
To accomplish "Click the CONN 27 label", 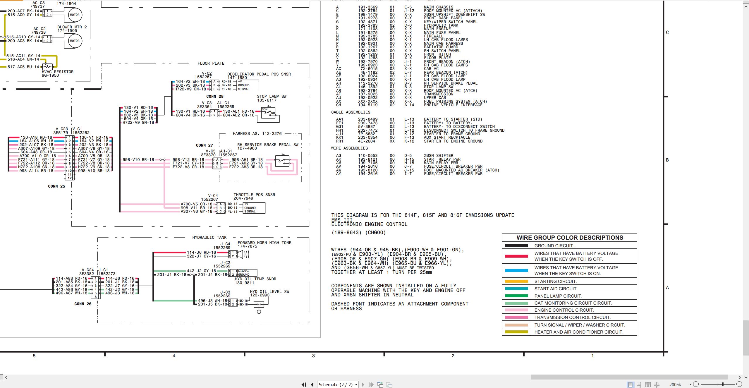I will tap(205, 145).
